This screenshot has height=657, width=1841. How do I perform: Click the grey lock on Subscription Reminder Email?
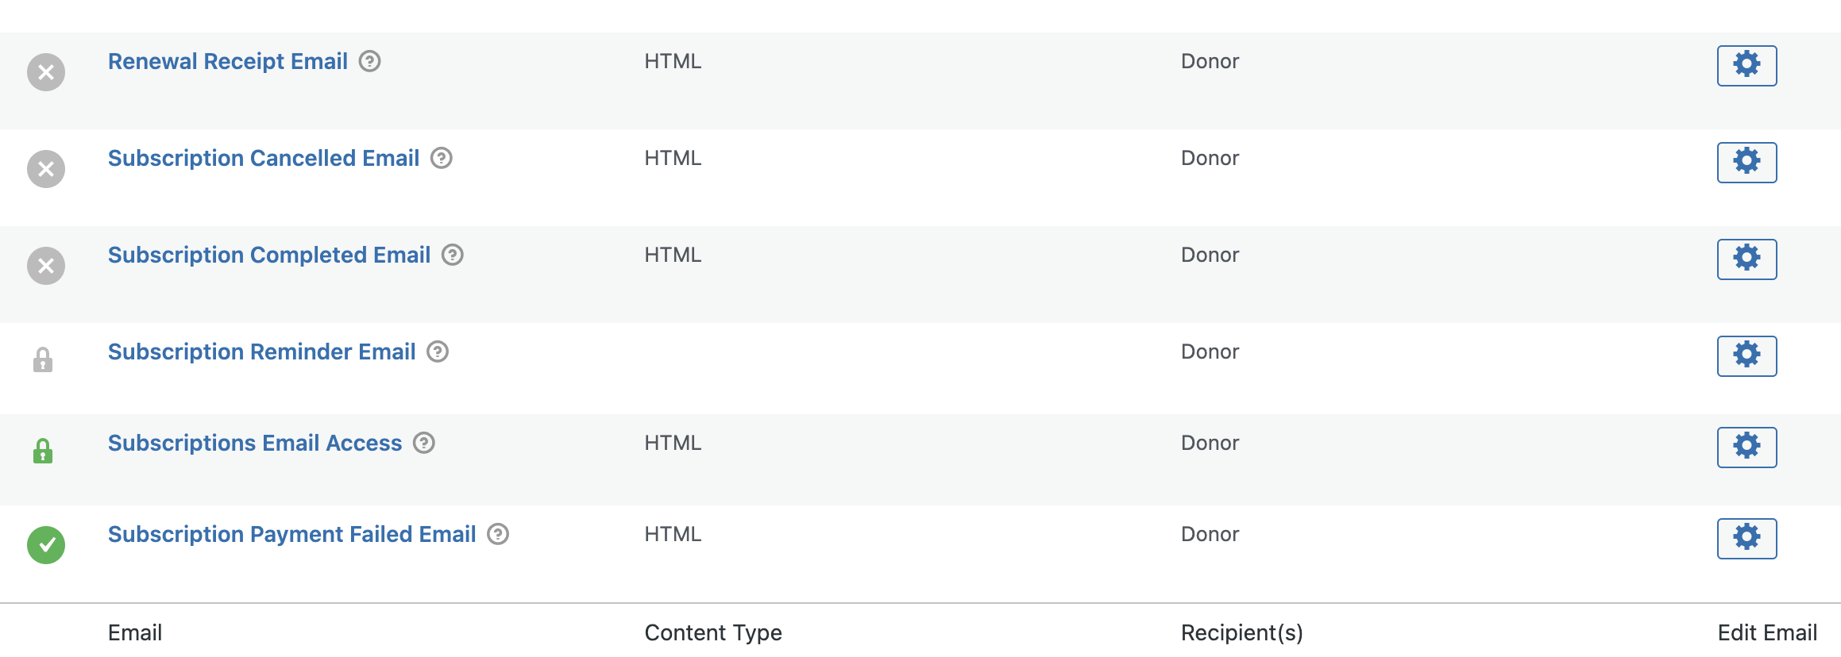tap(43, 360)
